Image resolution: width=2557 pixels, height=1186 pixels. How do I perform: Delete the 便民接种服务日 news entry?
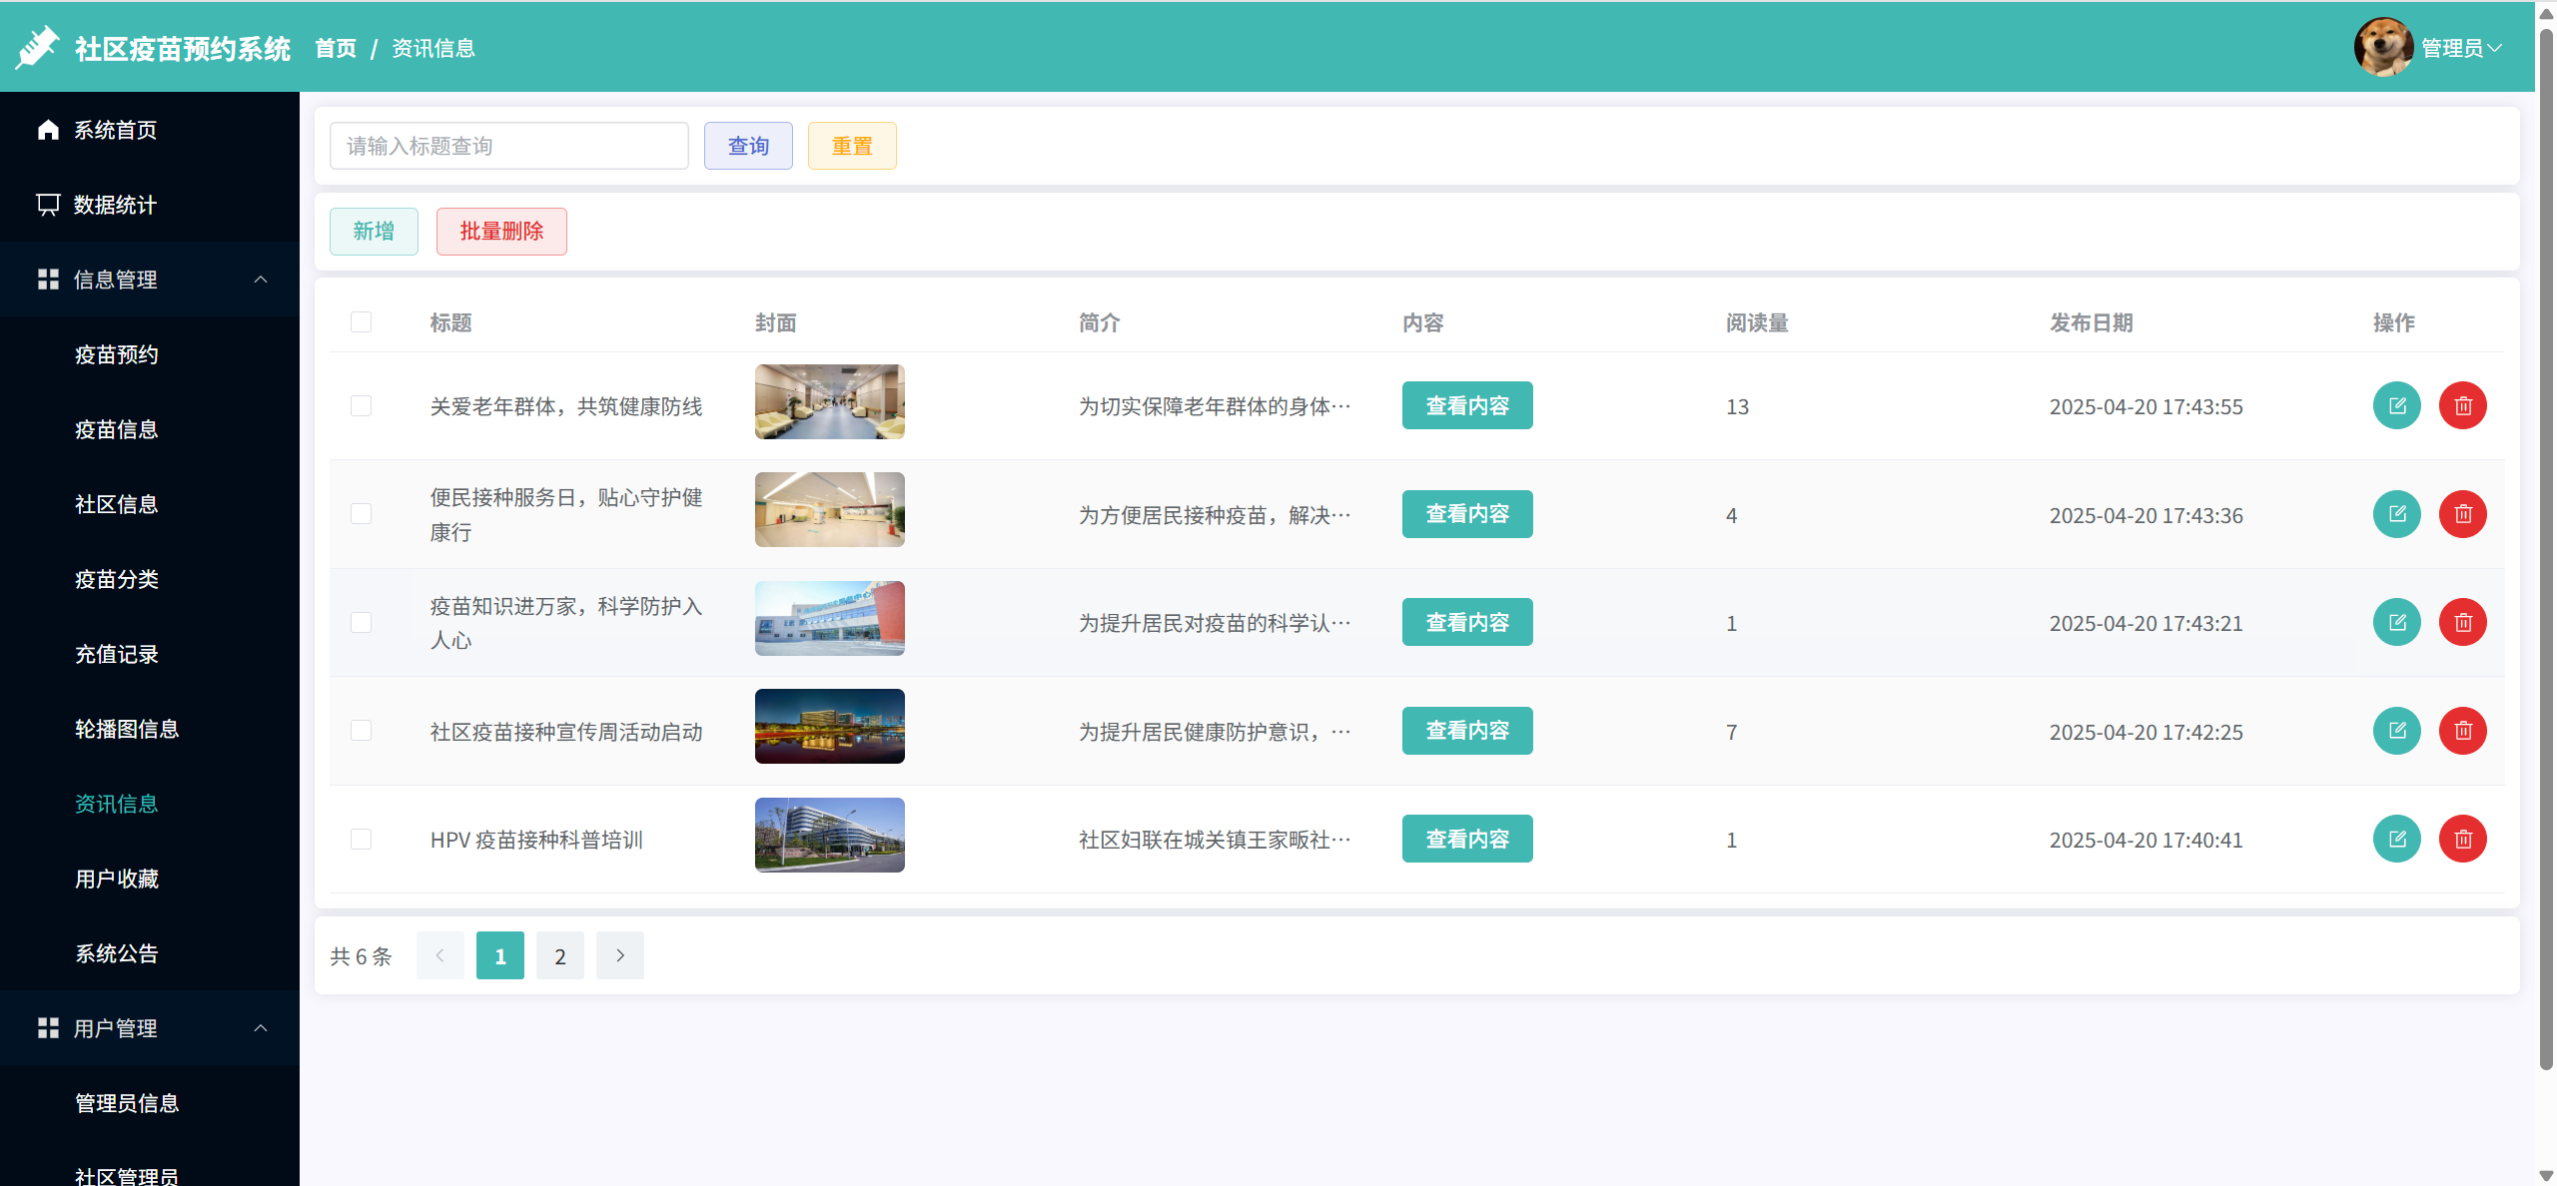pos(2462,514)
